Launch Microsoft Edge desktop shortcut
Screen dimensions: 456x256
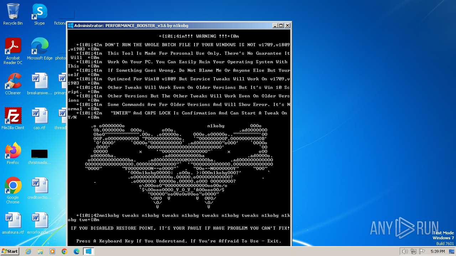40,49
